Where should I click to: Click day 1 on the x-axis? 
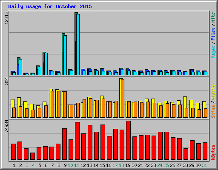tap(14, 165)
